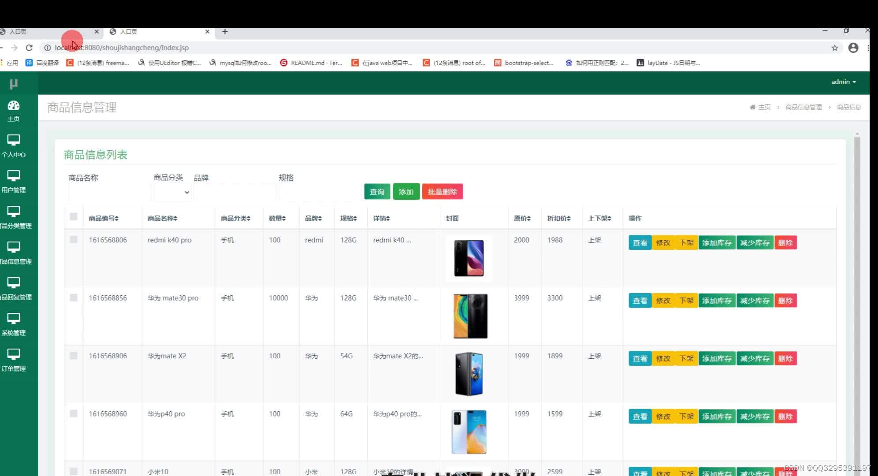Open layDate bookmark in bookmarks bar
This screenshot has height=476, width=878.
(x=668, y=63)
